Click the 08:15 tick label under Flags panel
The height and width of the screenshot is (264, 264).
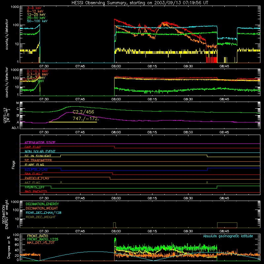click(152, 198)
